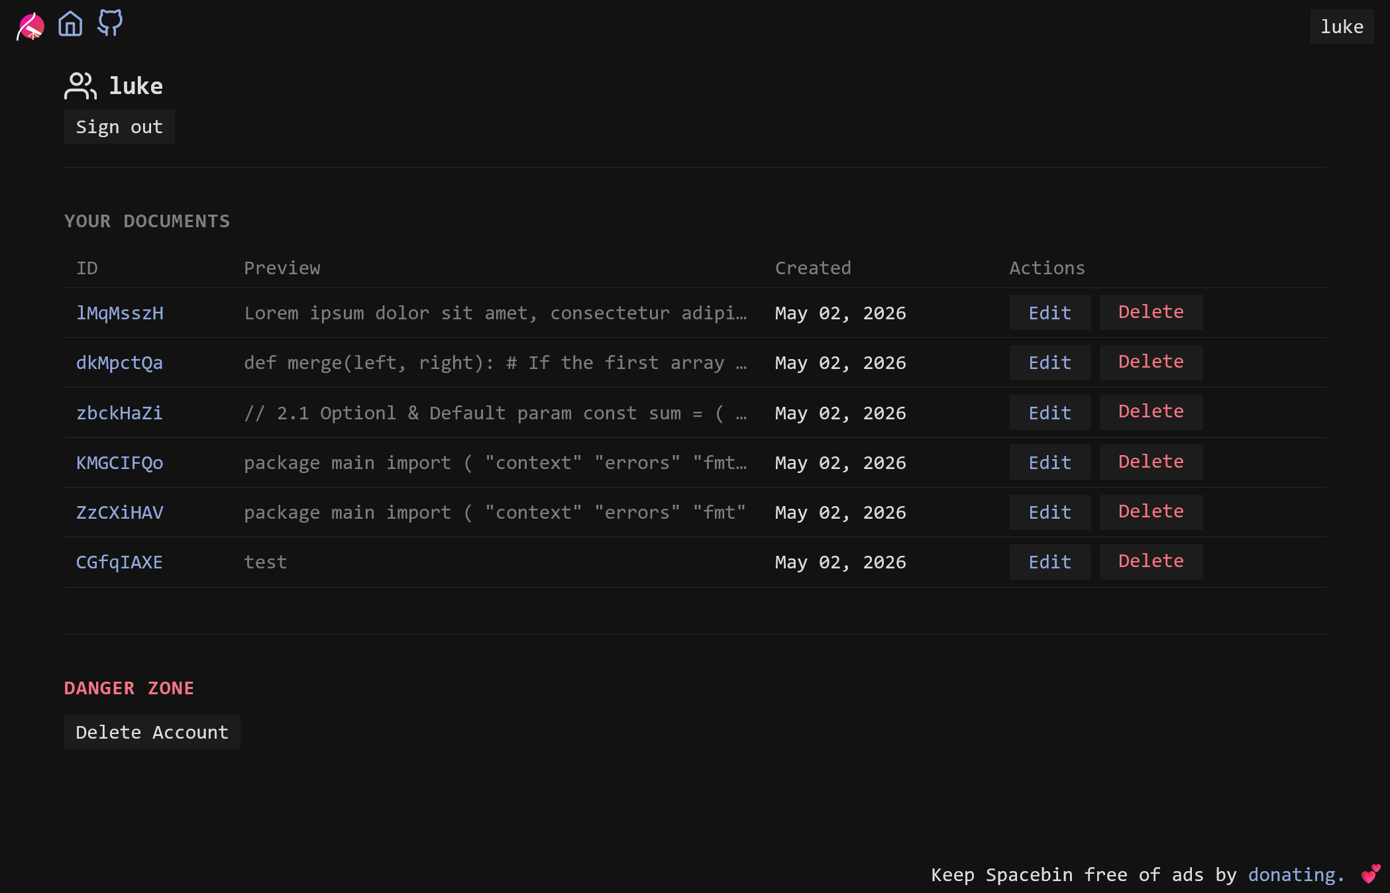This screenshot has width=1390, height=893.
Task: Open document dkMpctQa
Action: coord(119,362)
